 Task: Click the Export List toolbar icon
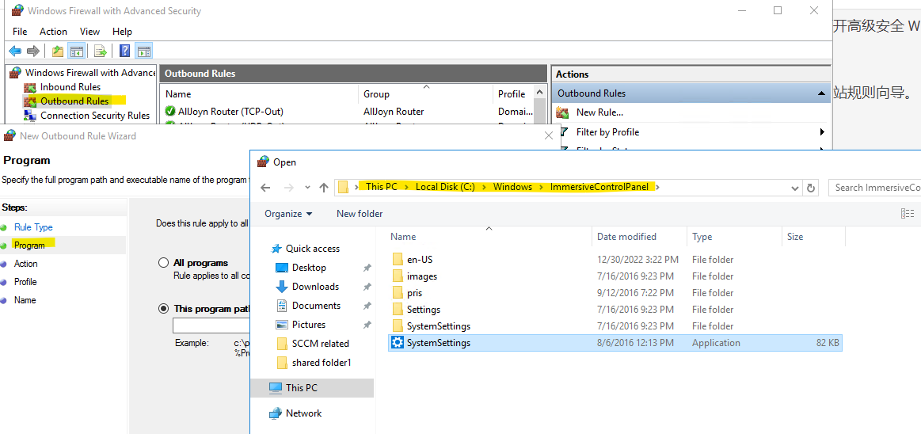pyautogui.click(x=101, y=51)
